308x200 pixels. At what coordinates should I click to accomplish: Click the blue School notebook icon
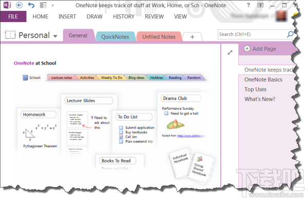[x=25, y=77]
